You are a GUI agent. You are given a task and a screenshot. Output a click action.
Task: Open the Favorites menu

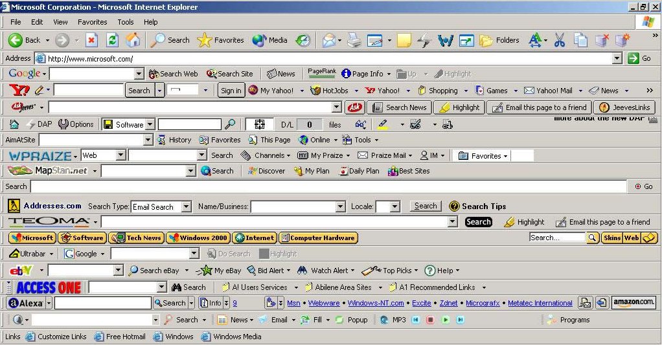point(93,22)
